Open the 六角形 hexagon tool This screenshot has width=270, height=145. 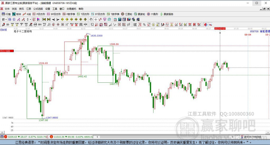[x=153, y=14]
